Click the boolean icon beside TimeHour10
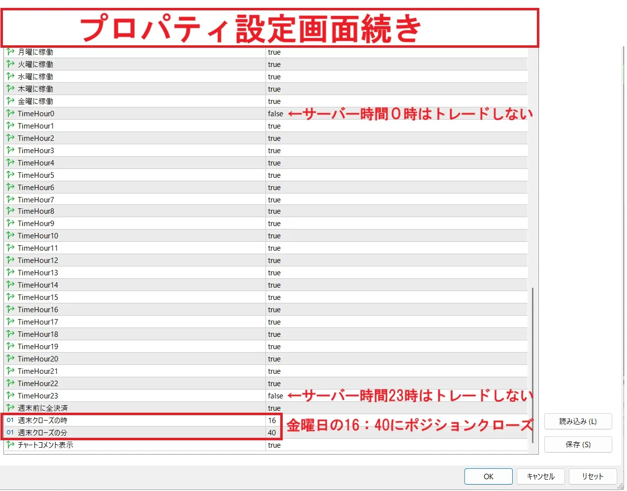This screenshot has width=627, height=491. coord(10,235)
